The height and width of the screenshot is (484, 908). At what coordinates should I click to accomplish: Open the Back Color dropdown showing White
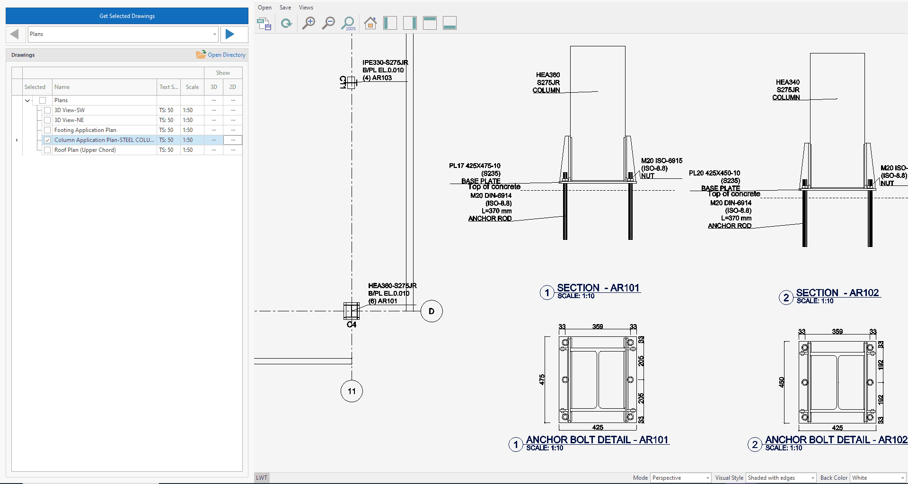902,478
